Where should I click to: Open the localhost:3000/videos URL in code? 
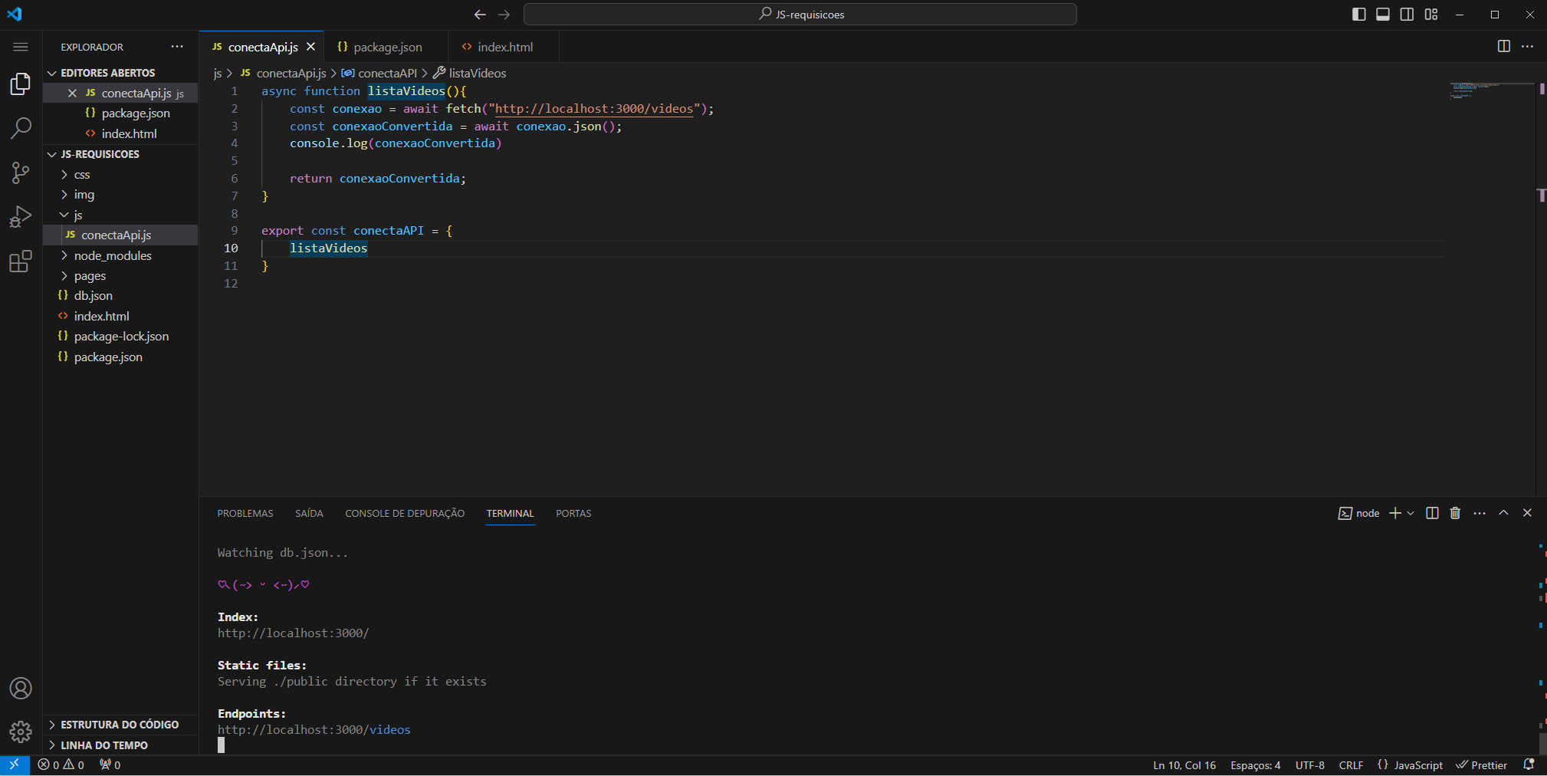[x=593, y=109]
